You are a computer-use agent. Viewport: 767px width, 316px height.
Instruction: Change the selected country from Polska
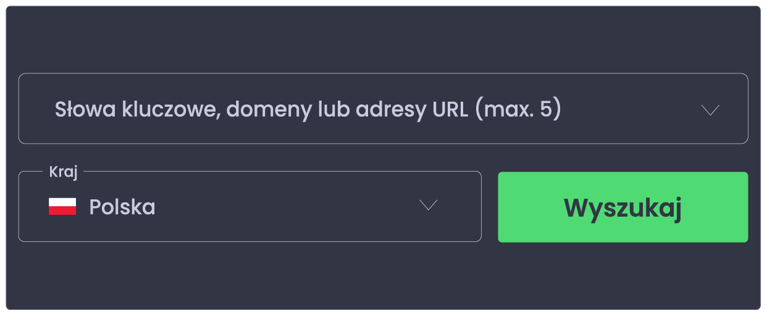coord(249,206)
